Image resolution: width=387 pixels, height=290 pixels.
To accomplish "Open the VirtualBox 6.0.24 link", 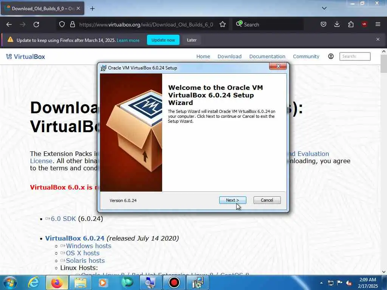I will coord(75,238).
